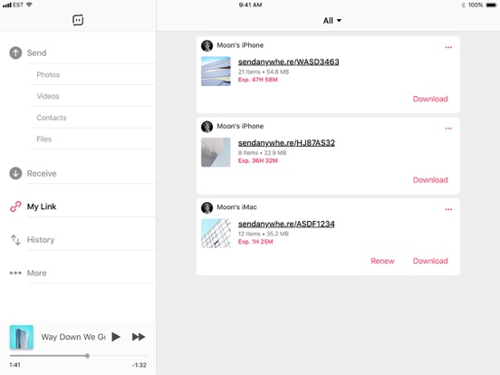The height and width of the screenshot is (375, 500).
Task: Open options for the WASD3463 link card
Action: [448, 47]
